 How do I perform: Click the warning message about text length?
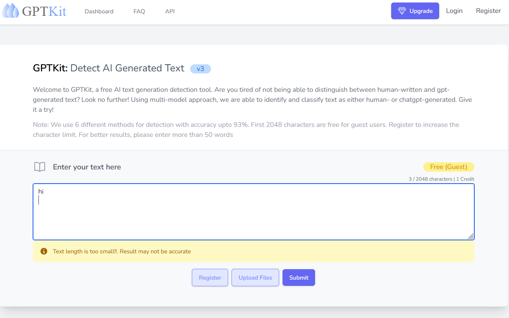pos(122,251)
